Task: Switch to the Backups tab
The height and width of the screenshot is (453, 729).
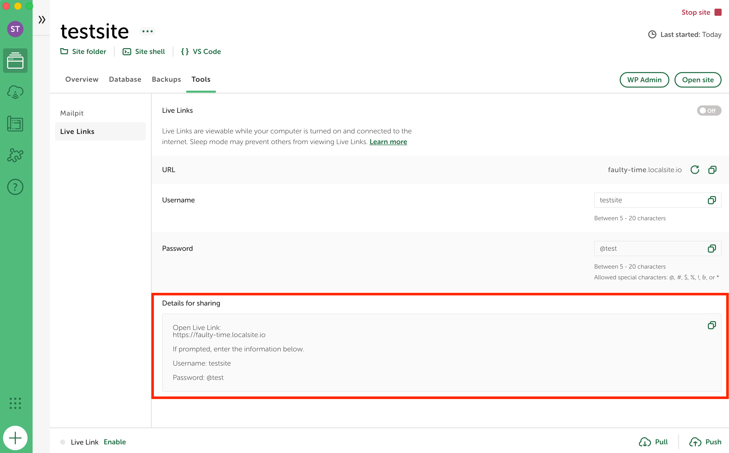Action: (166, 79)
